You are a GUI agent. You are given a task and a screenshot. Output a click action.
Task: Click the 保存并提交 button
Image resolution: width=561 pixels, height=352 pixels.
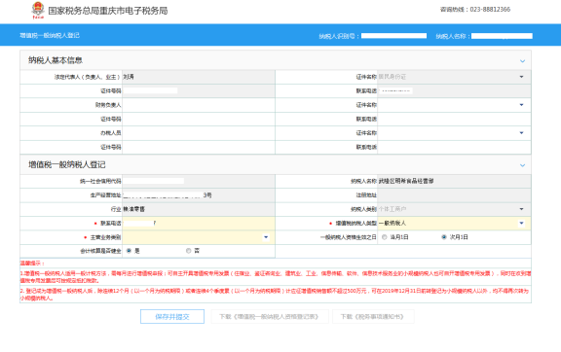tap(172, 317)
